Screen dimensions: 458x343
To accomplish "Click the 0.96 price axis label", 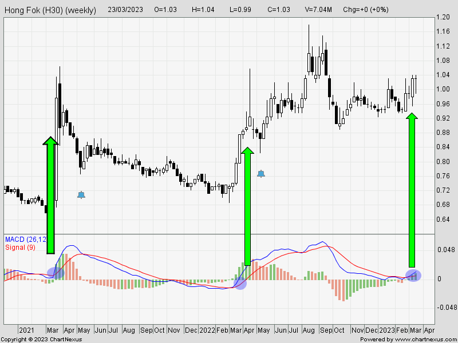I will pyautogui.click(x=443, y=104).
